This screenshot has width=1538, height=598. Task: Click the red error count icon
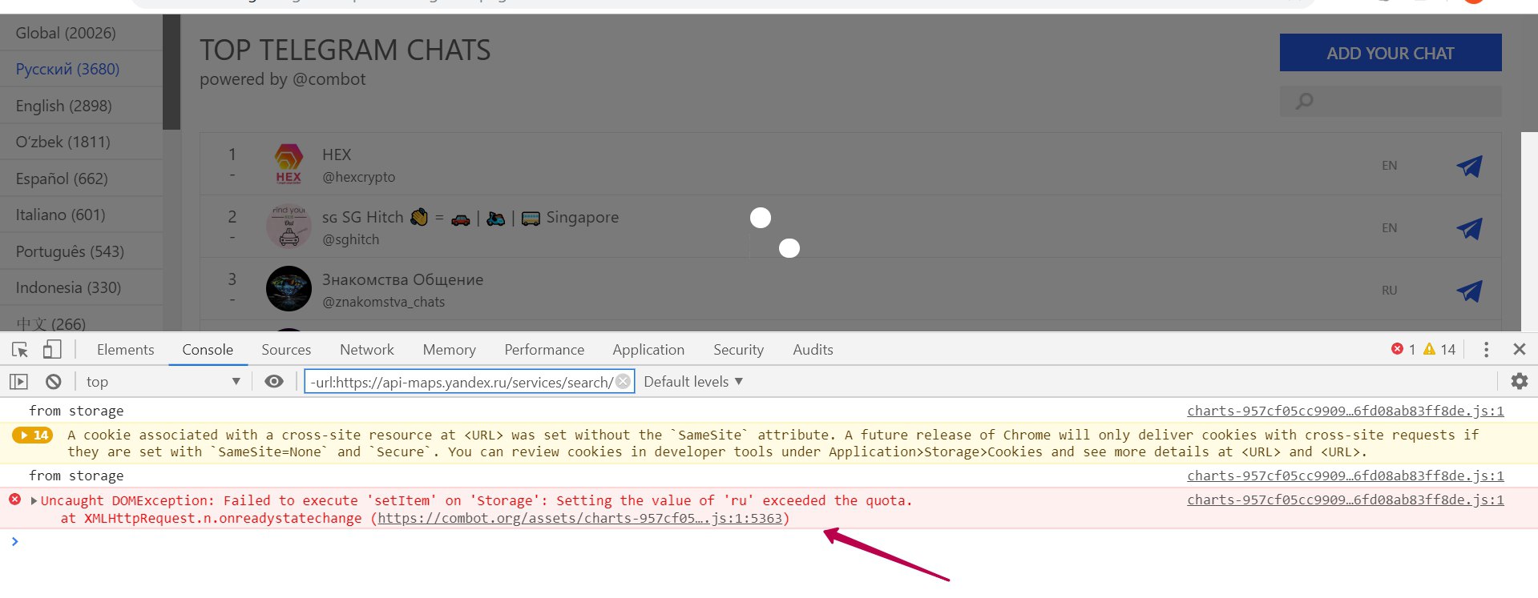(x=1397, y=349)
